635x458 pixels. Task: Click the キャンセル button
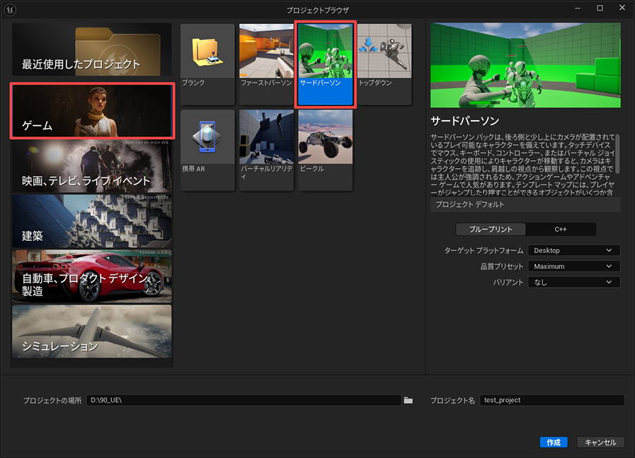[x=600, y=442]
